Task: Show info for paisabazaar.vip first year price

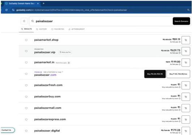Action: click(x=180, y=53)
